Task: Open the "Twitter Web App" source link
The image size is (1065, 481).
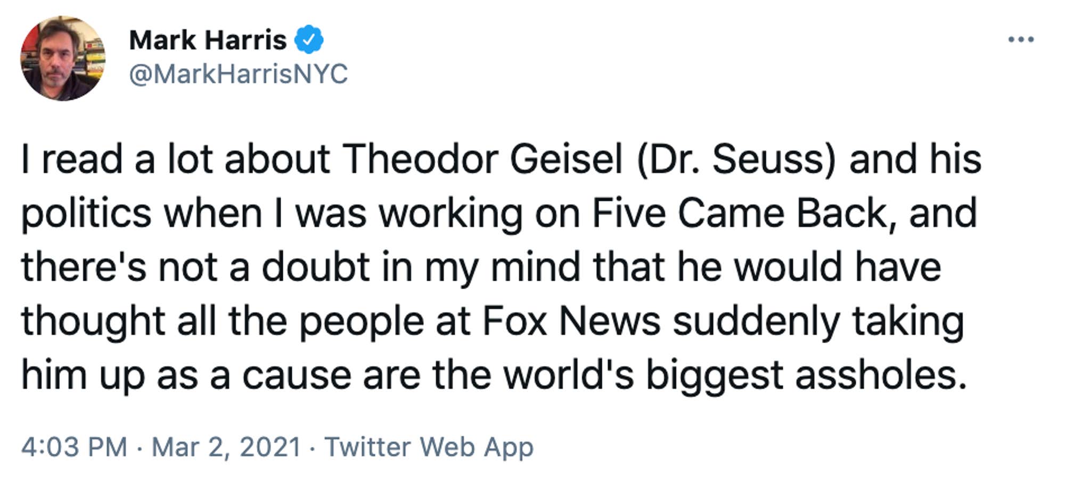Action: (429, 446)
